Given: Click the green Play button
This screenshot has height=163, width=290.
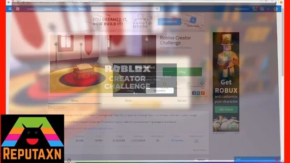Looking at the screenshot, I should point(182,72).
